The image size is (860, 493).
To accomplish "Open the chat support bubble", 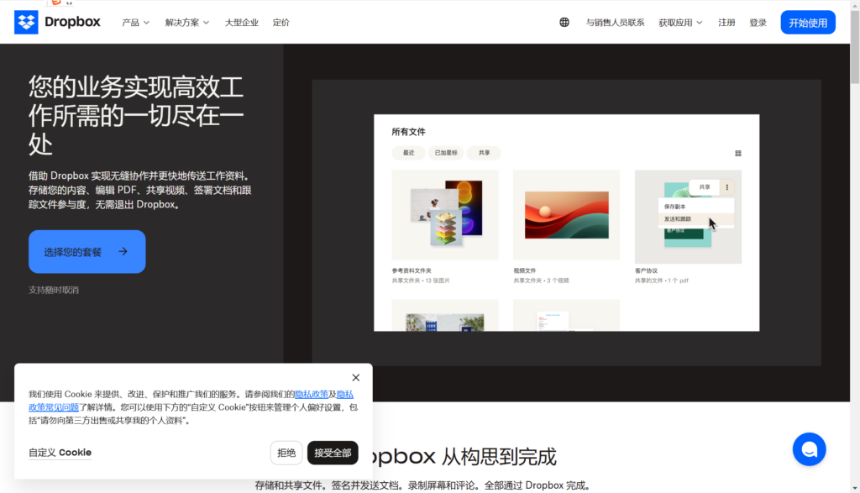I will [809, 449].
